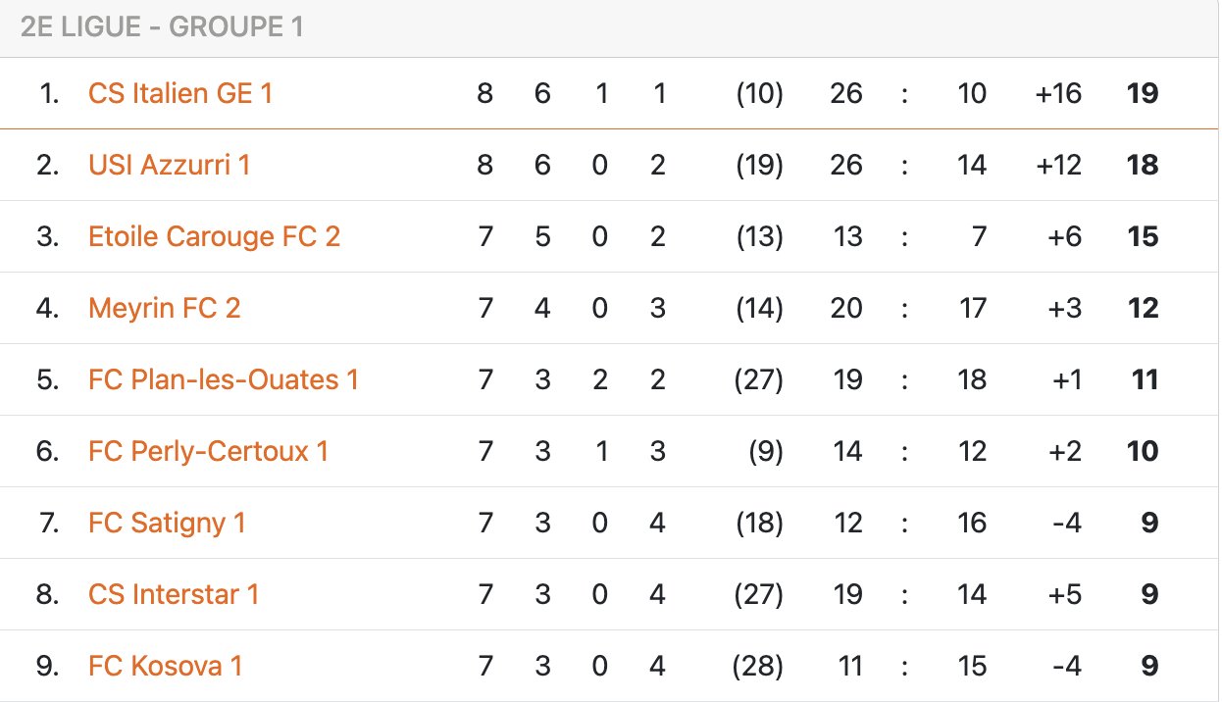Open the CS Interstar 1 team page

(174, 594)
